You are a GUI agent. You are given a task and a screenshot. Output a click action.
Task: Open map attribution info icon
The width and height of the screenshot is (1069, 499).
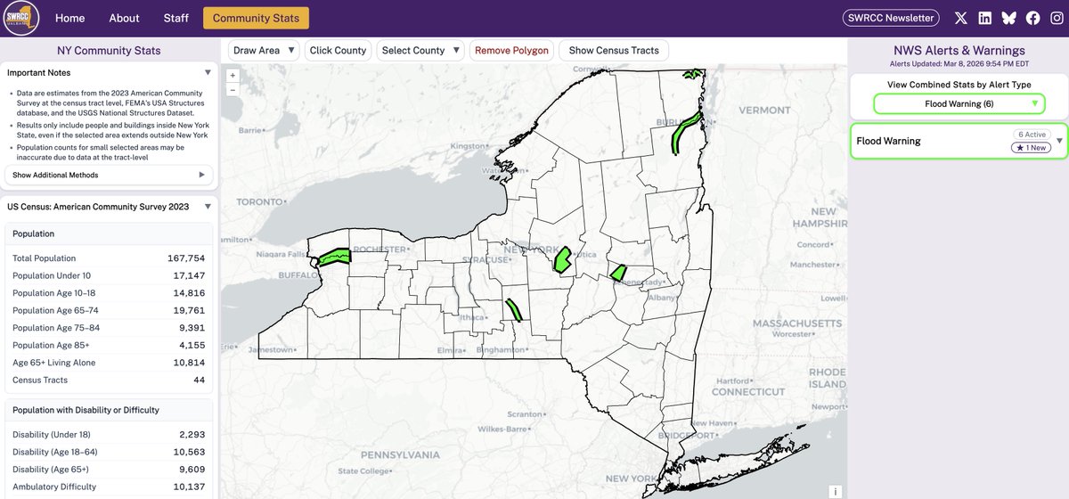pos(835,491)
